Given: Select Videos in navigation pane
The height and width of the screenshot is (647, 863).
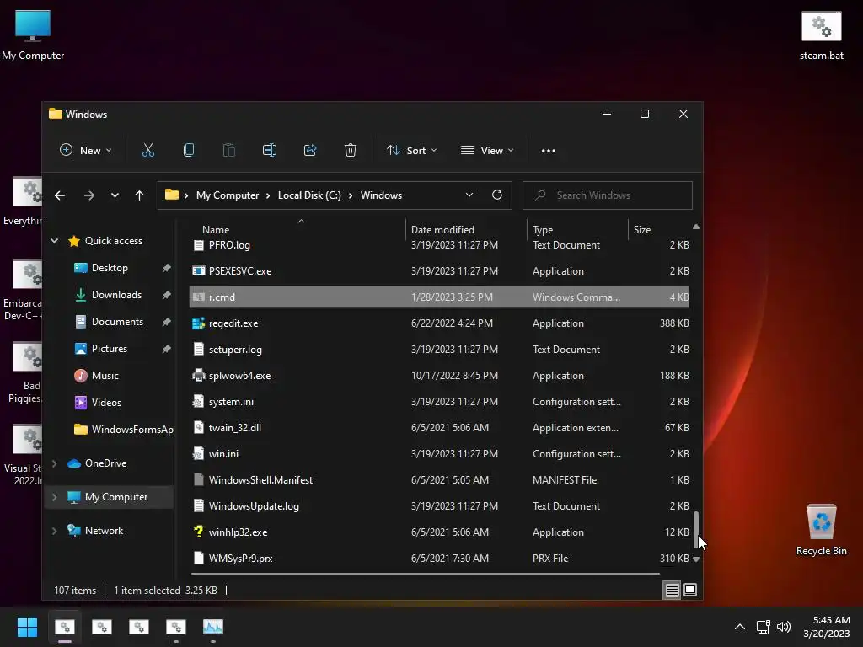Looking at the screenshot, I should click(x=106, y=403).
